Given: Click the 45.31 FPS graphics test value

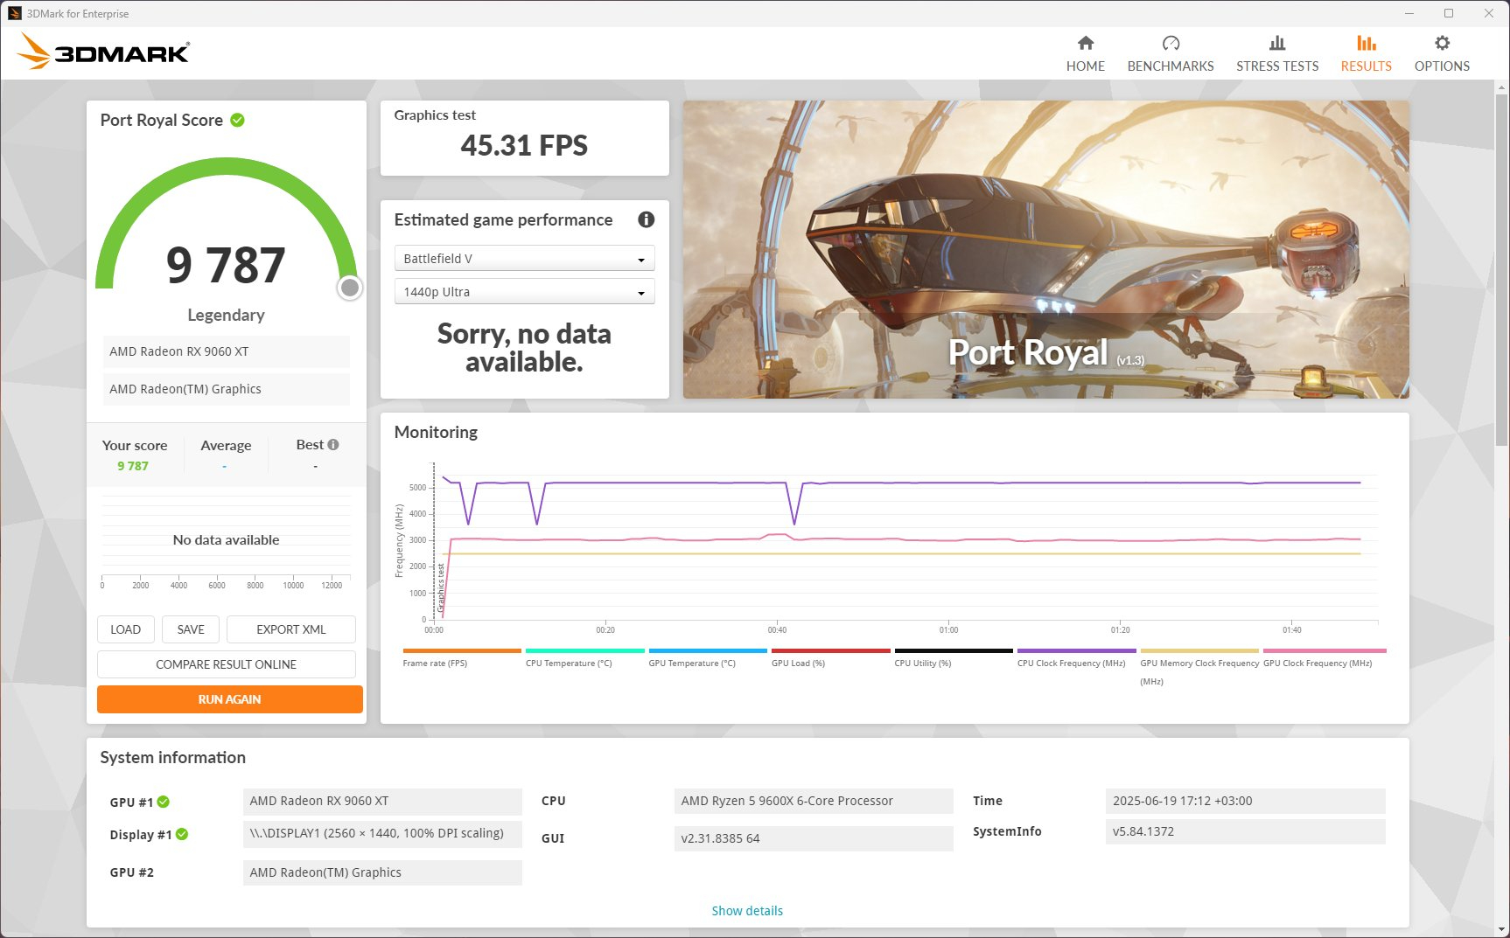Looking at the screenshot, I should click(x=524, y=145).
